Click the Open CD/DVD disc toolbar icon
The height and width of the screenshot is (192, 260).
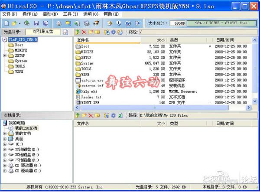click(26, 23)
